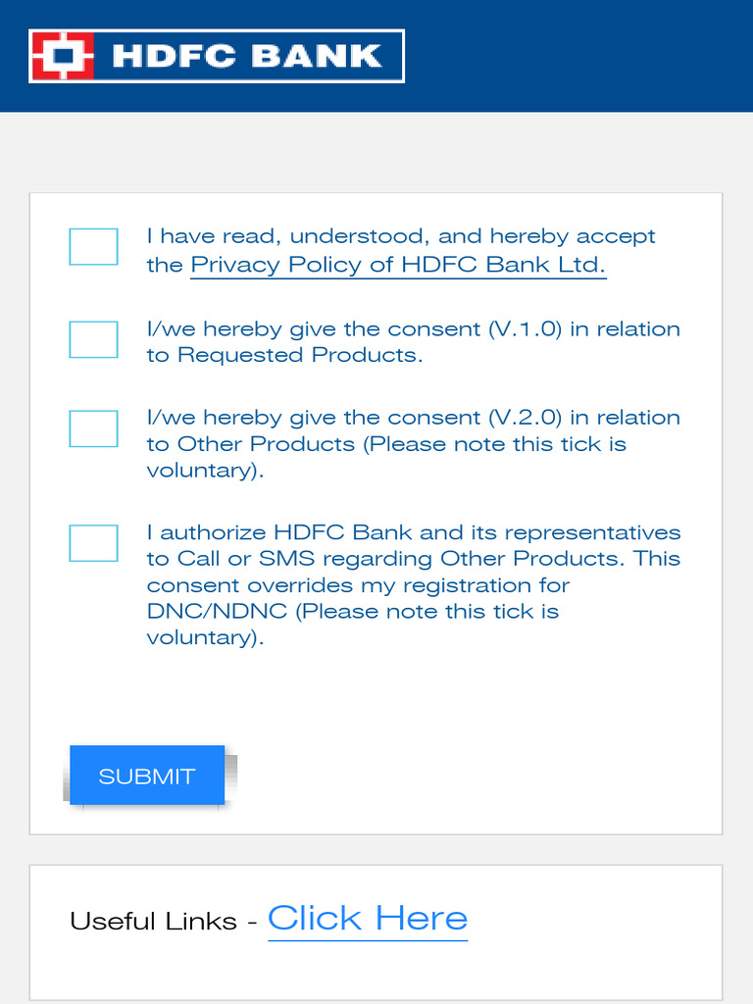
Task: Check the consent V.1.0 Requested Products box
Action: click(93, 339)
